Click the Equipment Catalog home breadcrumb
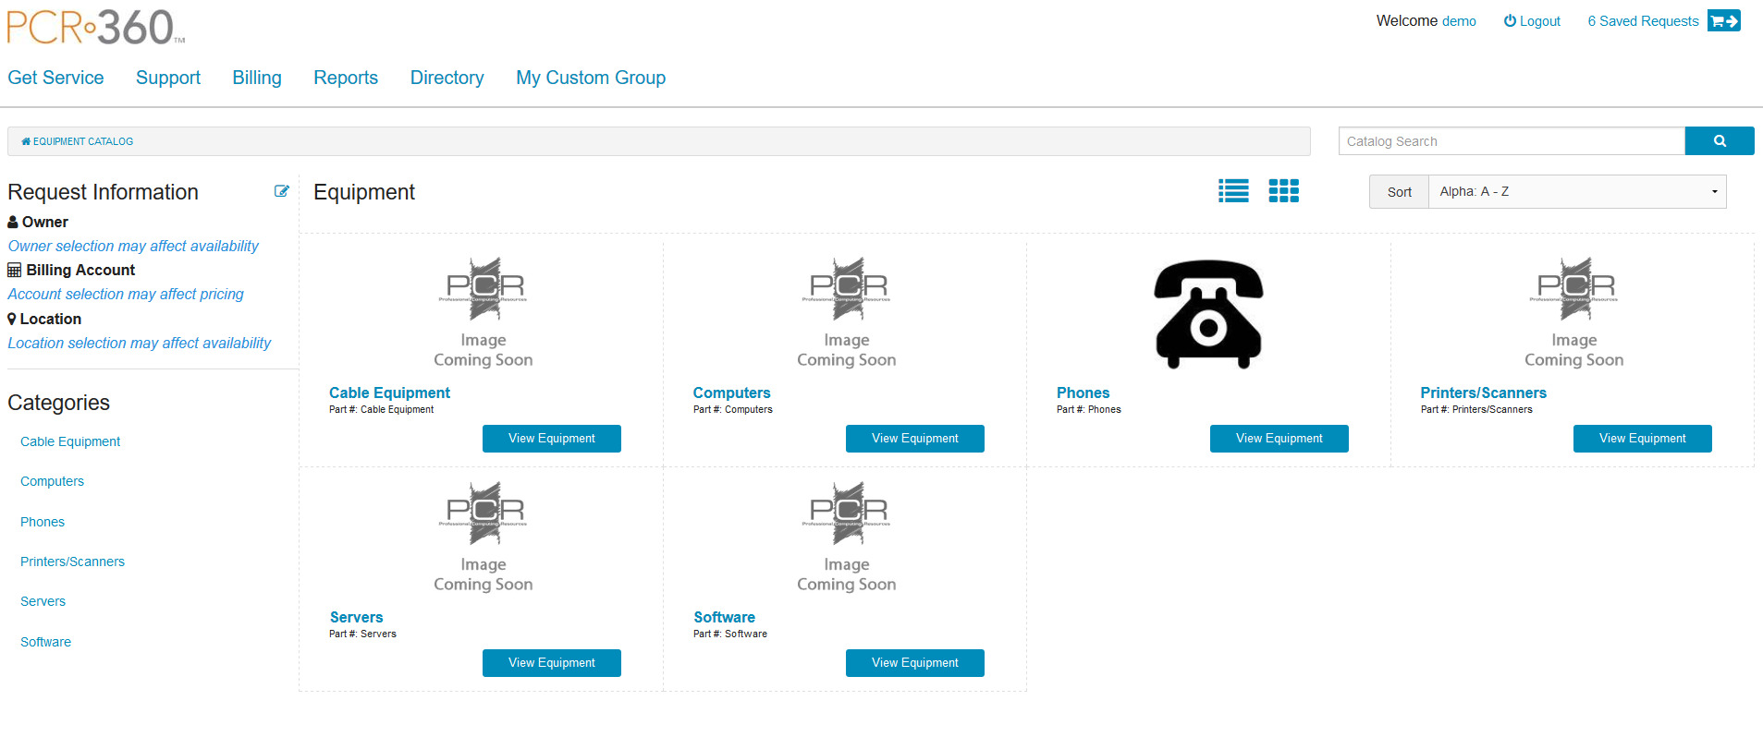Screen dimensions: 1763x749 [78, 141]
